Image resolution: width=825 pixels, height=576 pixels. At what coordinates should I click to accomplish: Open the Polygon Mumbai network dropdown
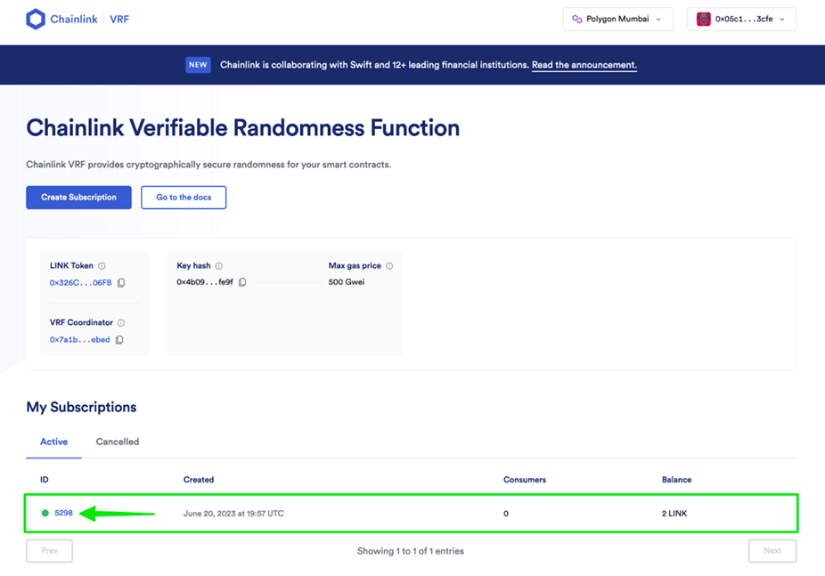(x=617, y=19)
